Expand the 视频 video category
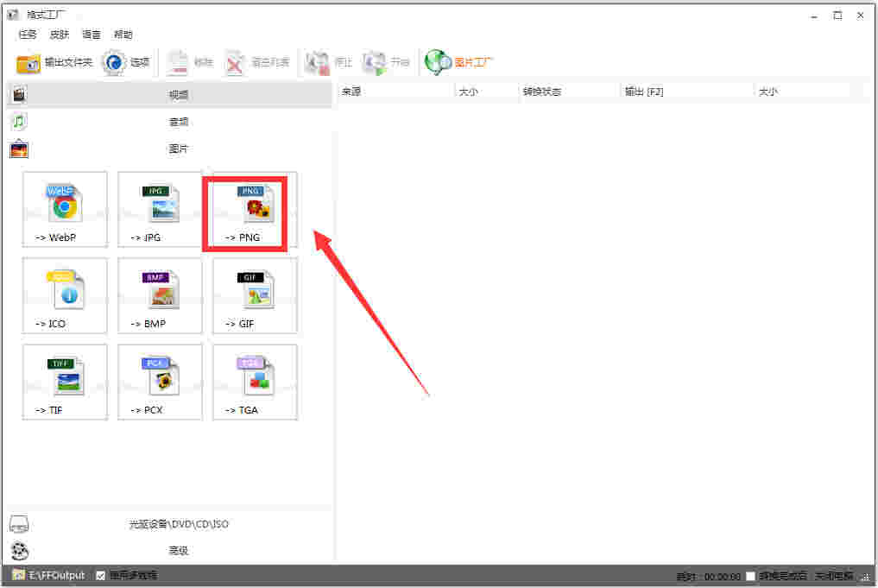878x588 pixels. tap(170, 95)
